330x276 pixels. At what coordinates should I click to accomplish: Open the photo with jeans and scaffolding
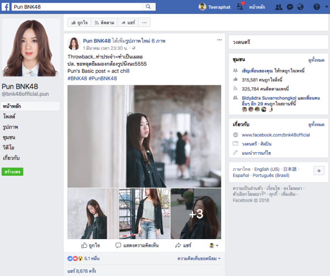tap(144, 214)
